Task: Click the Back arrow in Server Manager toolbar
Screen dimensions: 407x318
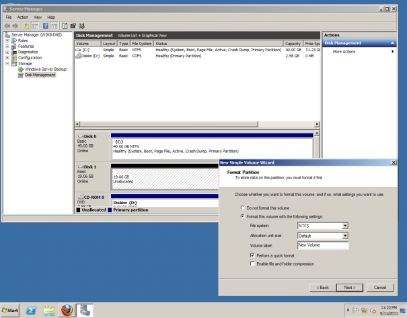Action: coord(7,26)
